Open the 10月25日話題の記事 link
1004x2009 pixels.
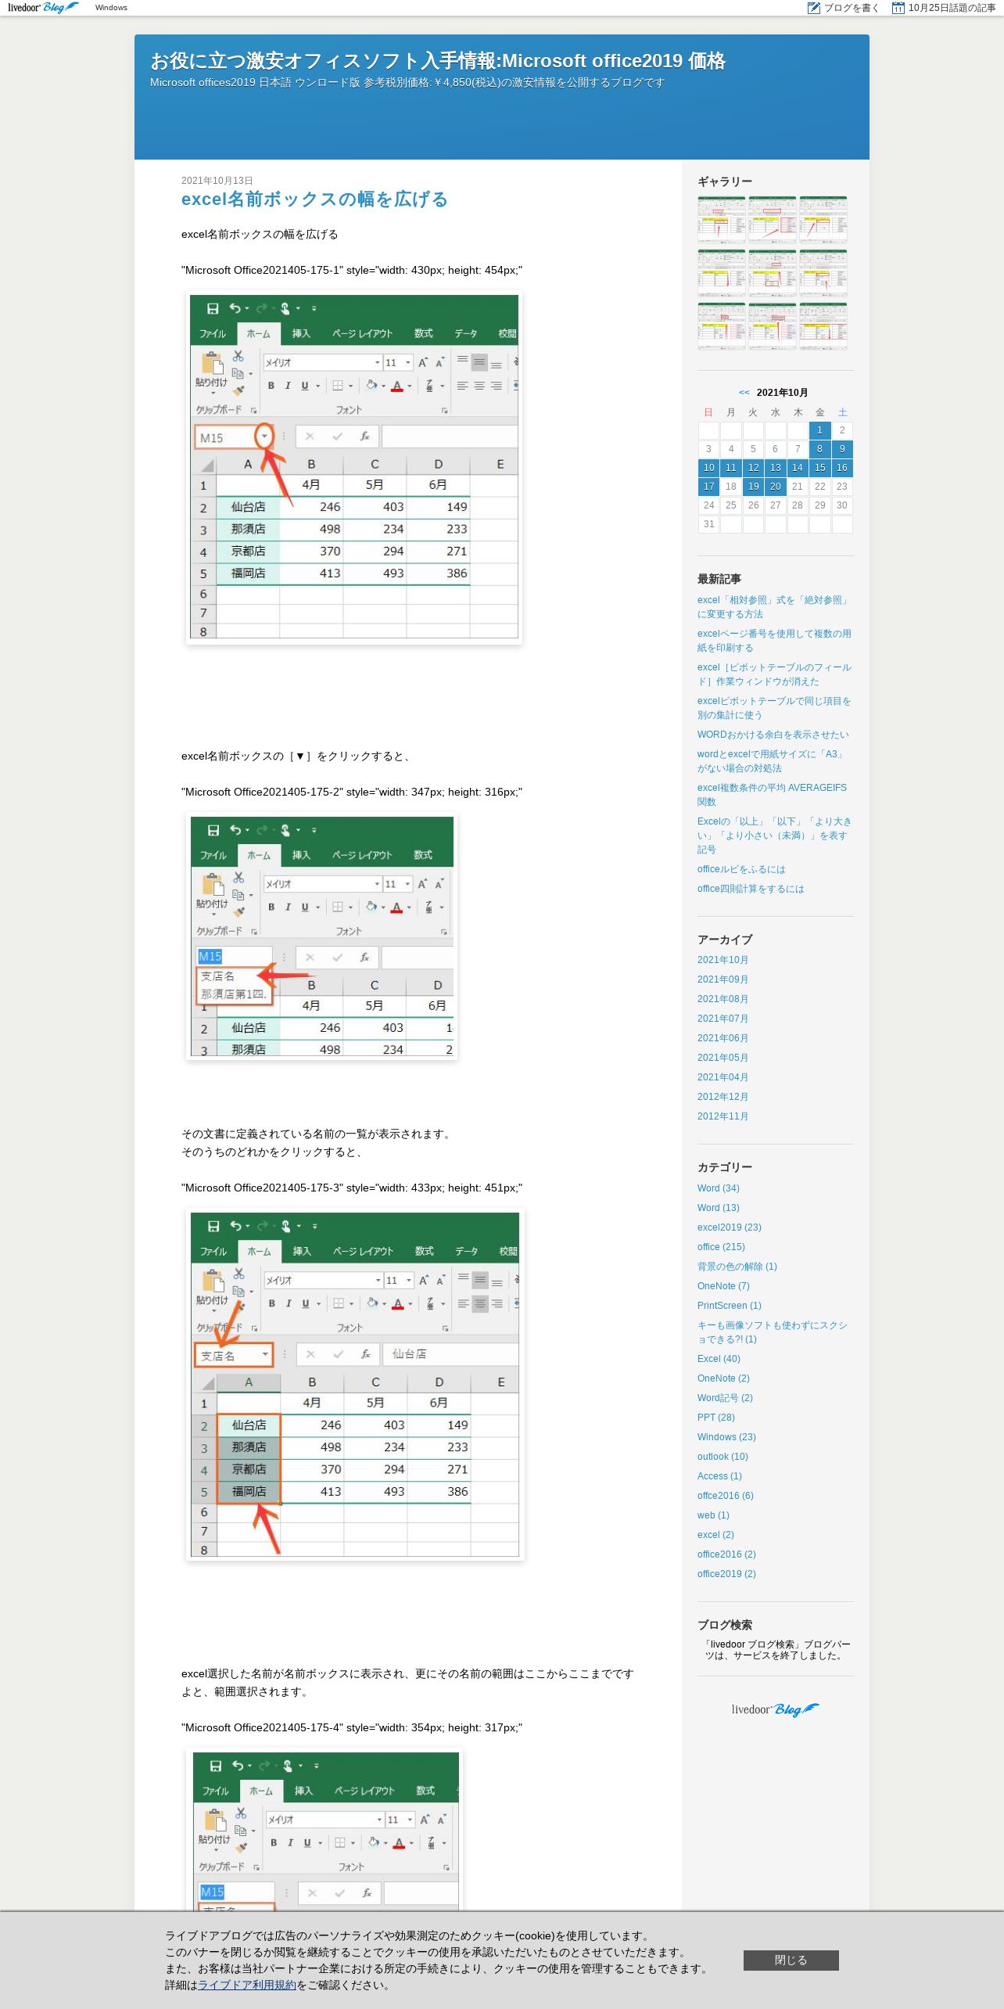click(952, 8)
